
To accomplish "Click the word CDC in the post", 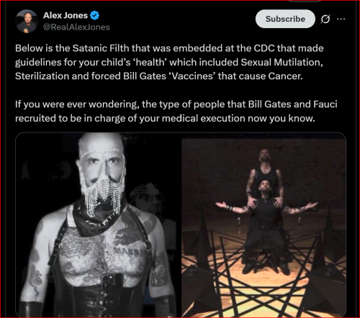I will pyautogui.click(x=264, y=48).
